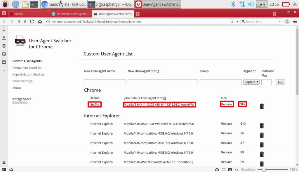
Task: Open the Window side panel
Action: click(x=4, y=62)
